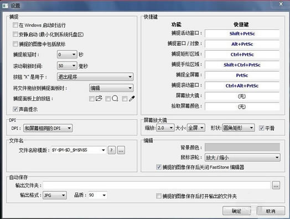290x219 pixels.
Task: Click the ... browse button for output folder
Action: coord(276,185)
